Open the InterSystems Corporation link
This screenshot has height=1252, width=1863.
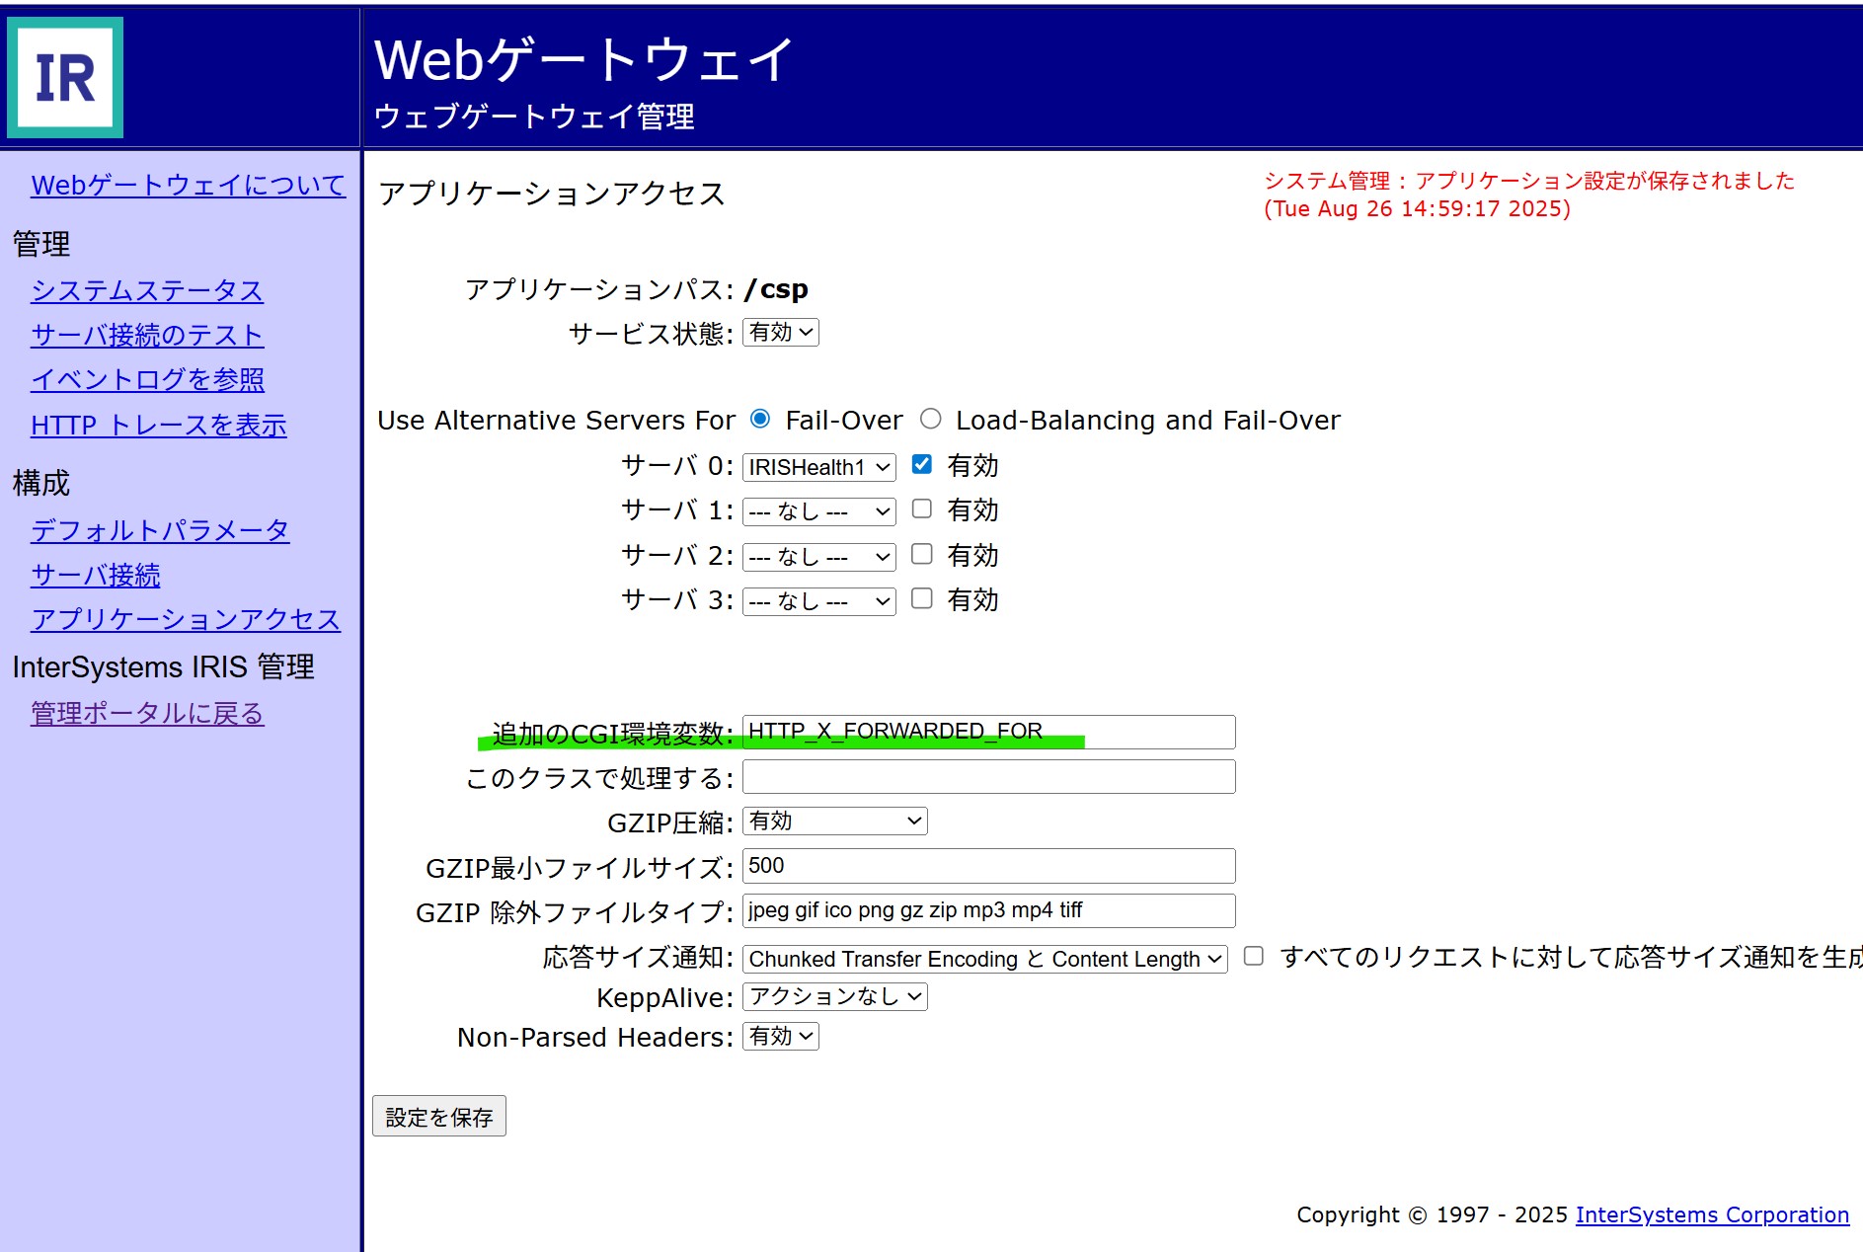point(1712,1214)
